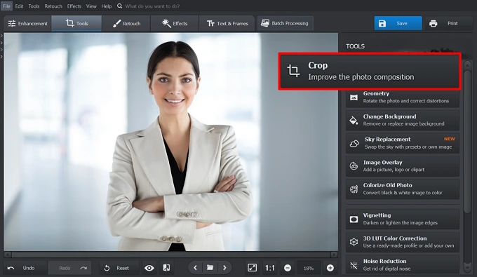Open the View menu
Viewport: 477px width, 277px height.
pos(91,6)
